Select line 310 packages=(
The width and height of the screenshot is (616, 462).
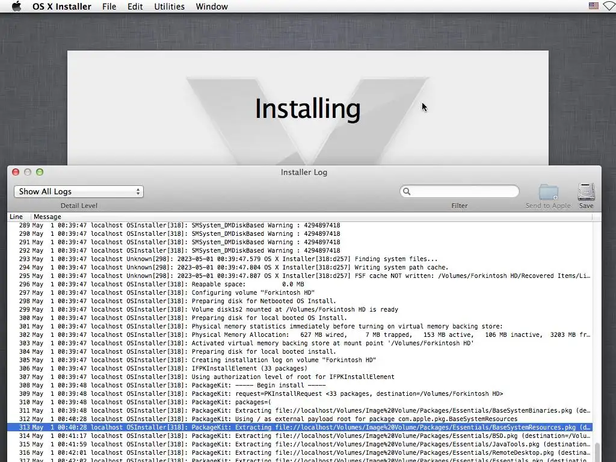pyautogui.click(x=300, y=402)
